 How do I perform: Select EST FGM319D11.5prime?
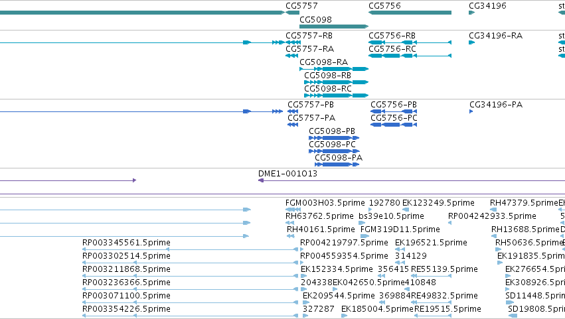[x=400, y=229]
